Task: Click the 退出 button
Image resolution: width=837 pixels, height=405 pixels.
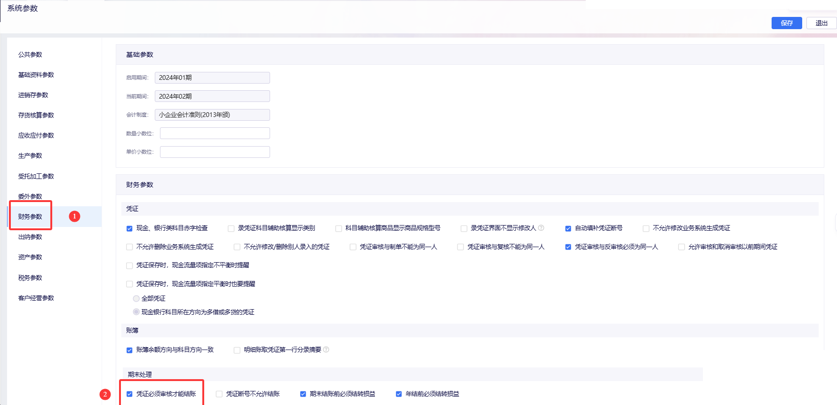Action: [x=821, y=23]
